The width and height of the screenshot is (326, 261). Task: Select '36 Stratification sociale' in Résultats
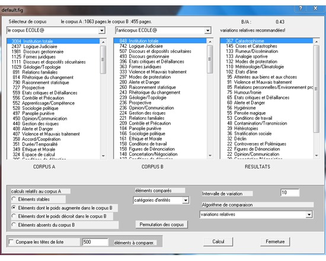coord(267,133)
